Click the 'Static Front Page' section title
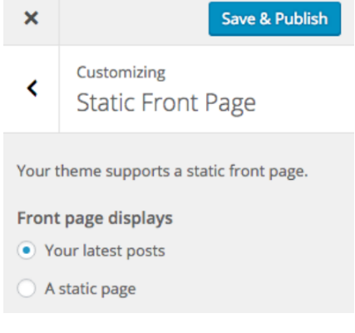 (166, 103)
